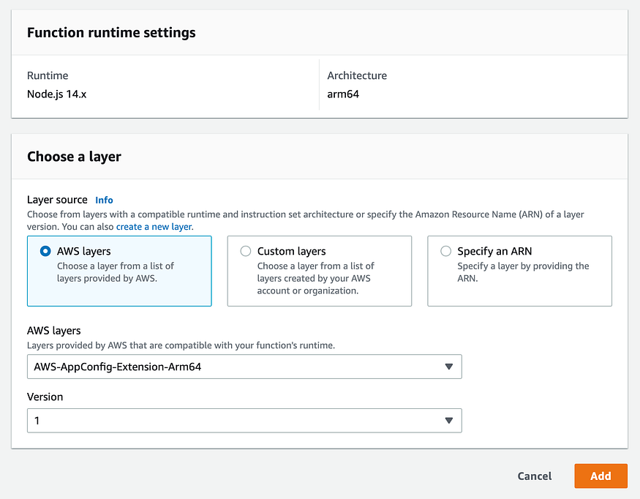Screen dimensions: 640x499
Task: Select the Custom layers radio option
Action: click(x=245, y=251)
